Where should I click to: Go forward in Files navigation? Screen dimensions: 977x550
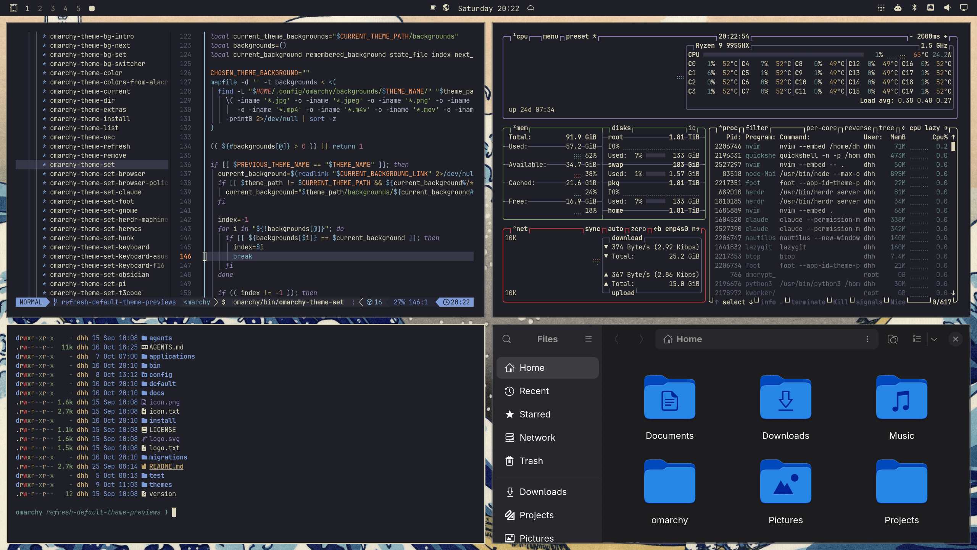pyautogui.click(x=641, y=339)
